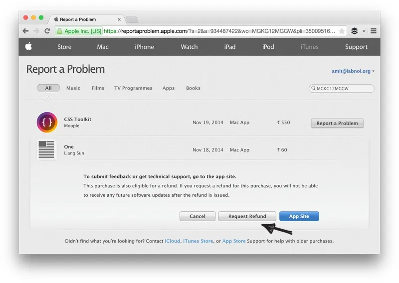
Task: Open Mac in the Apple navigation
Action: tap(103, 47)
